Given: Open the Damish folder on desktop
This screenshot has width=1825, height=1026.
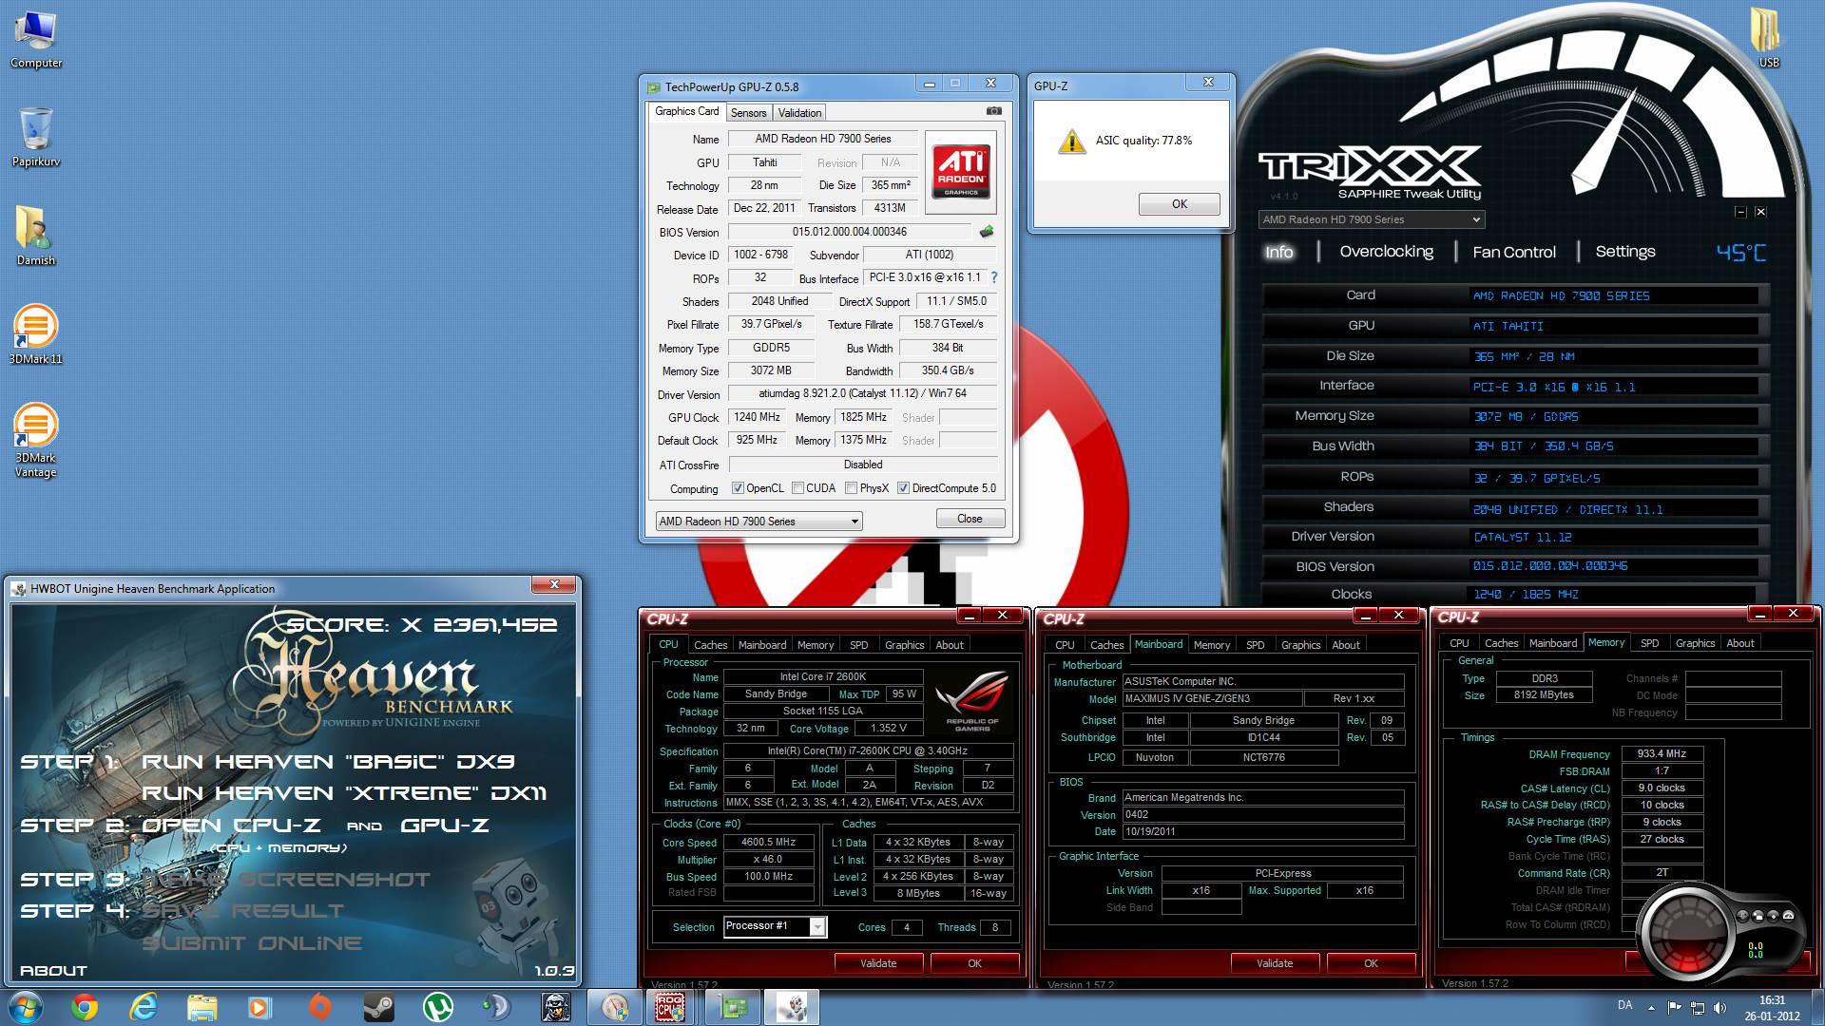Looking at the screenshot, I should coord(36,236).
